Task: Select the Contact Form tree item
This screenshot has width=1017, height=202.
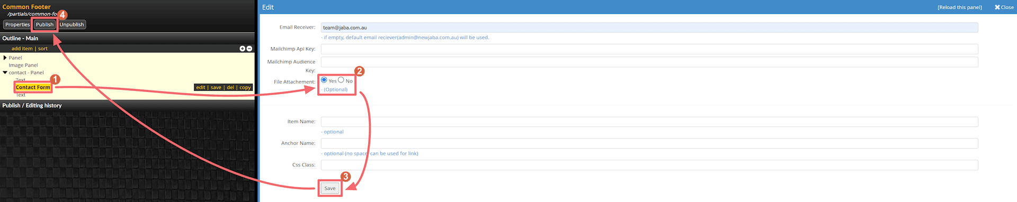Action: click(x=33, y=87)
